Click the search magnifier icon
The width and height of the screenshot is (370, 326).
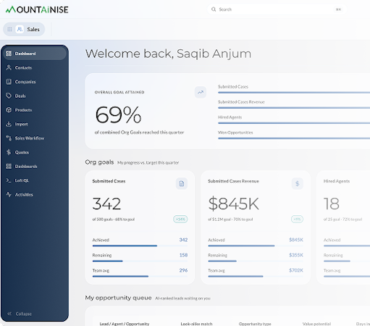(x=214, y=9)
